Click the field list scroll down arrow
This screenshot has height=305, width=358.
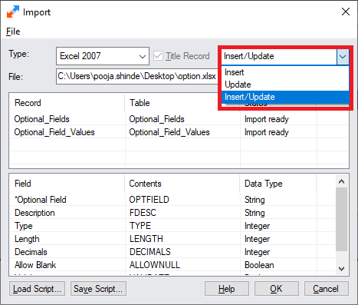coord(341,269)
